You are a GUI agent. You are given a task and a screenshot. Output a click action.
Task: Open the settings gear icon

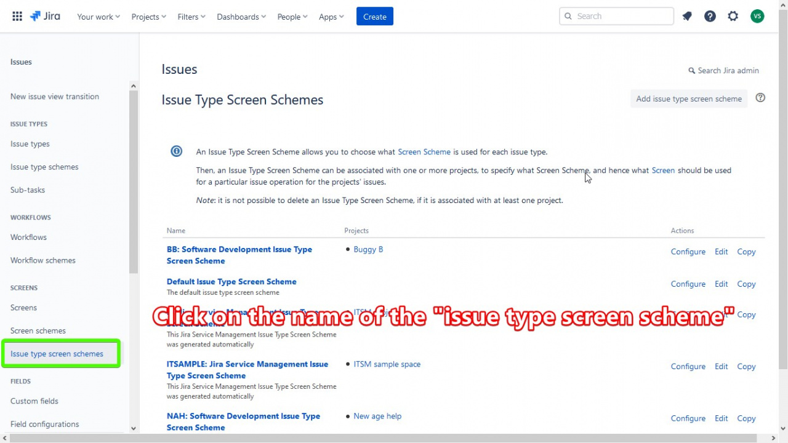(x=733, y=17)
